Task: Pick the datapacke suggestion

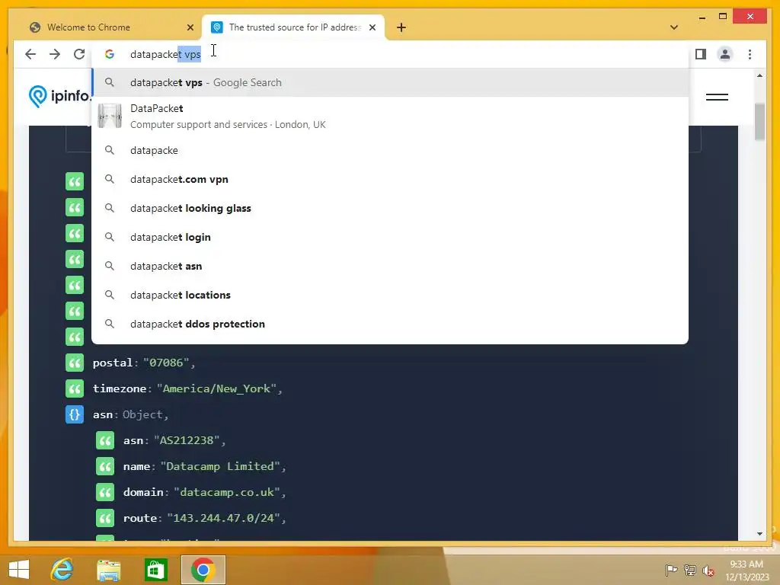Action: point(391,150)
